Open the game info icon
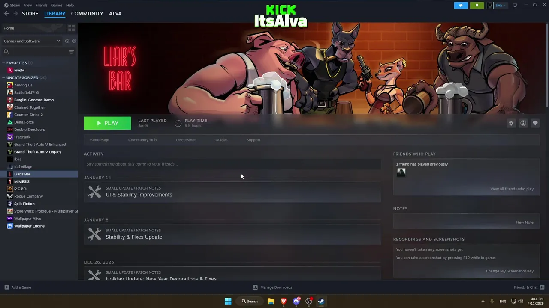 (x=523, y=123)
